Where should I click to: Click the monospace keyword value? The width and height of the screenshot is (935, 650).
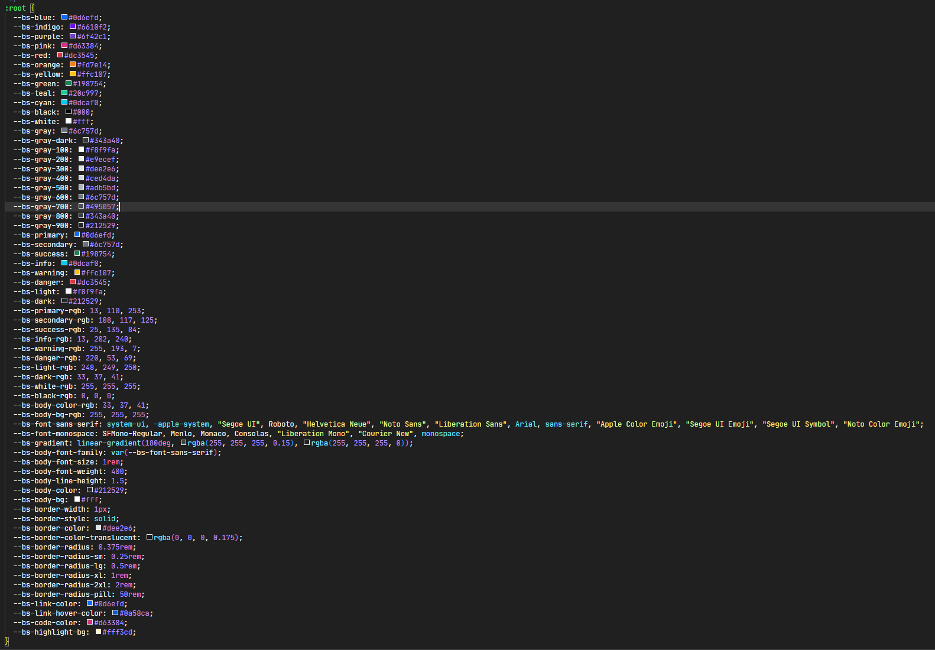(x=441, y=434)
